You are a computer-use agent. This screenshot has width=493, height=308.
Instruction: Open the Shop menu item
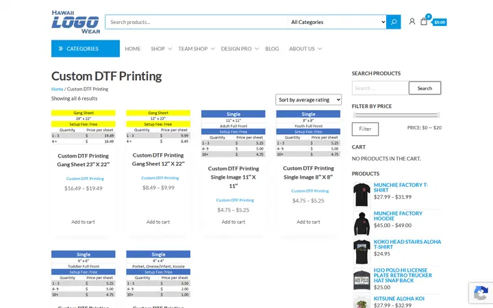tap(157, 49)
